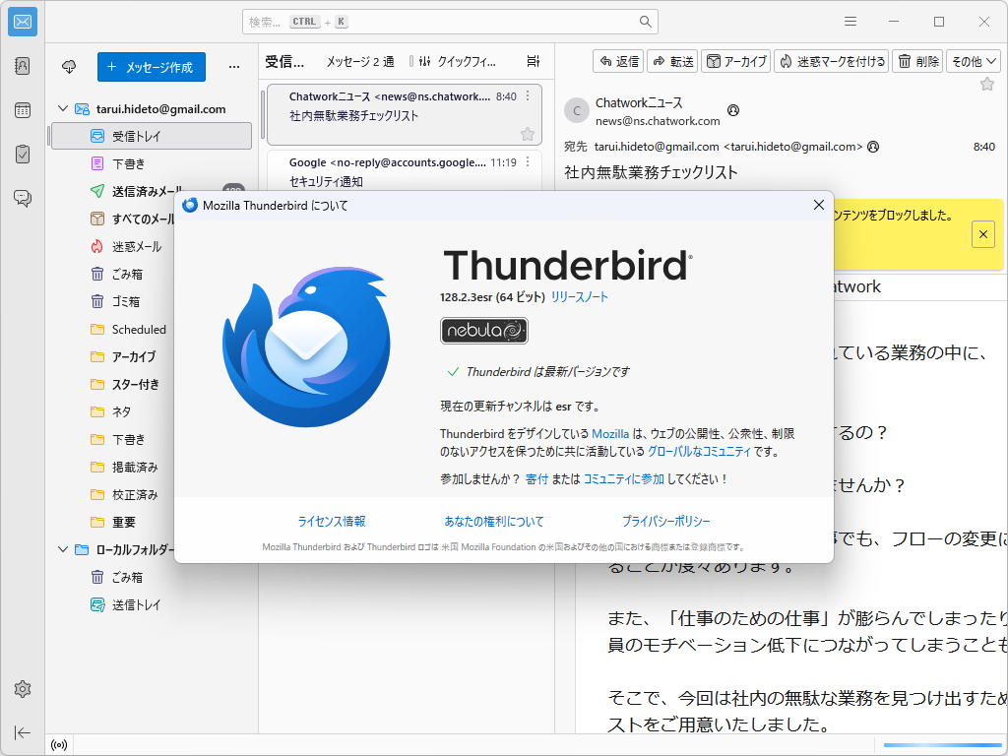The image size is (1008, 756).
Task: Archive the message using アーカイブ
Action: click(x=735, y=60)
